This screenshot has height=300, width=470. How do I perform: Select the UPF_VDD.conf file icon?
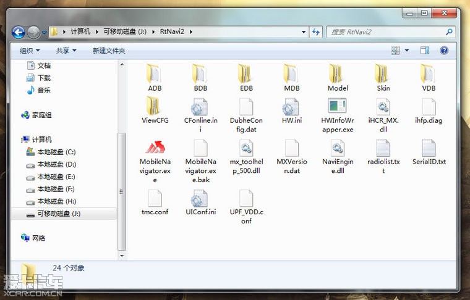point(246,198)
